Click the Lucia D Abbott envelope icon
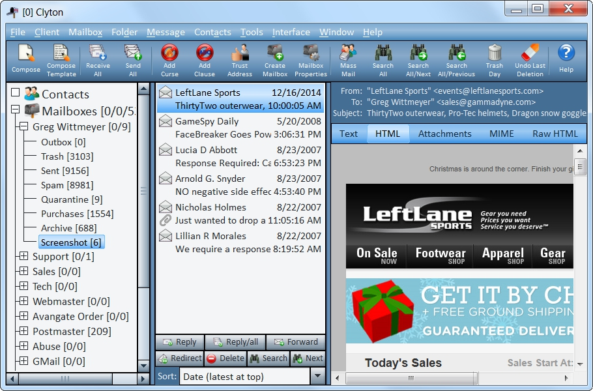The image size is (593, 391). (x=166, y=150)
